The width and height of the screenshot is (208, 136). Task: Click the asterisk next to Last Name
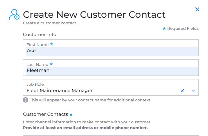[x=51, y=64]
